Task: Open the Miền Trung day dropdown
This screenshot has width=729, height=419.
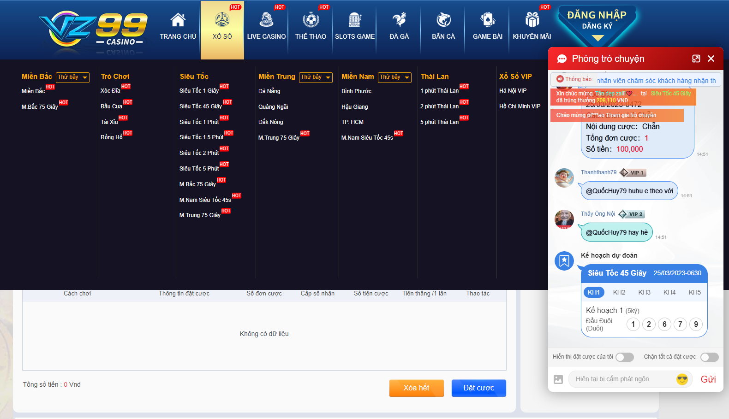Action: [x=316, y=77]
